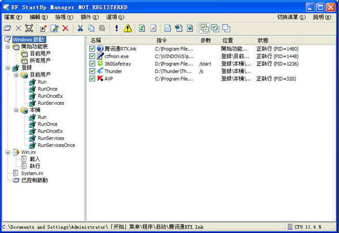Click the plain document report icon
Viewport: 339px width, 233px height.
[167, 28]
